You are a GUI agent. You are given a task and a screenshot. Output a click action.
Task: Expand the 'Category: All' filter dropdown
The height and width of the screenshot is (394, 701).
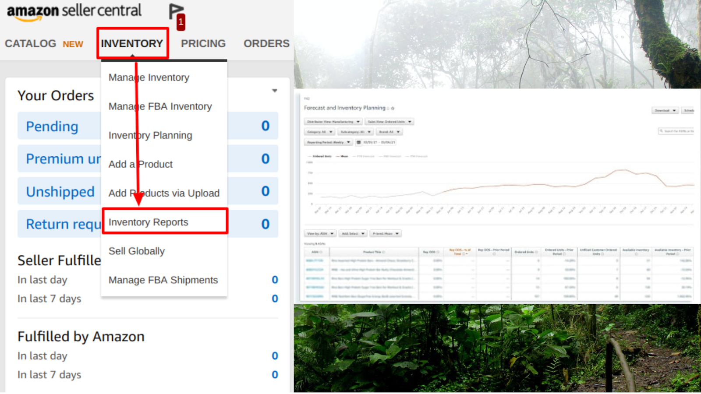coord(321,132)
